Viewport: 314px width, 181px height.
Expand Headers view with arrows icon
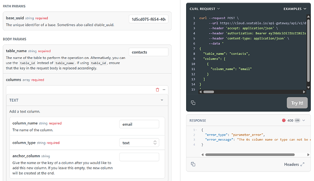303,164
